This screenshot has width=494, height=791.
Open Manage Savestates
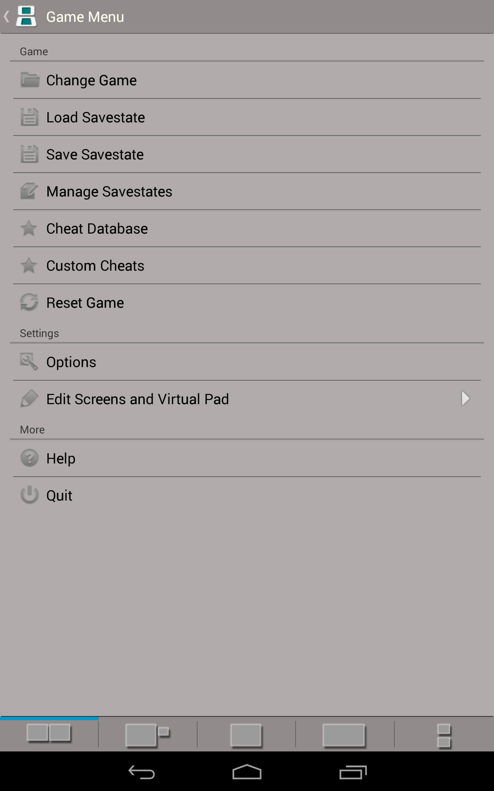coord(109,192)
